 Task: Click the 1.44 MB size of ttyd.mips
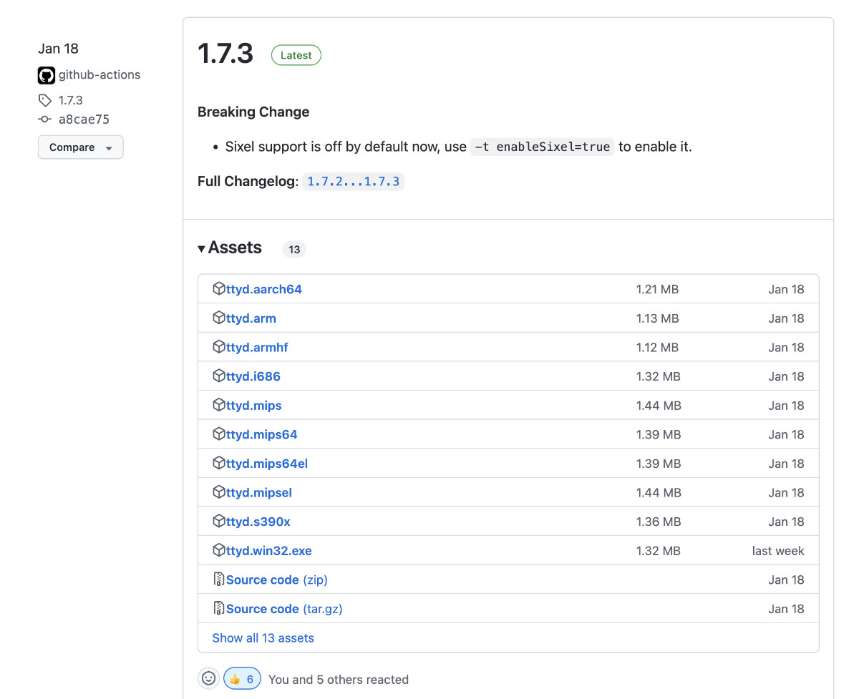[659, 406]
